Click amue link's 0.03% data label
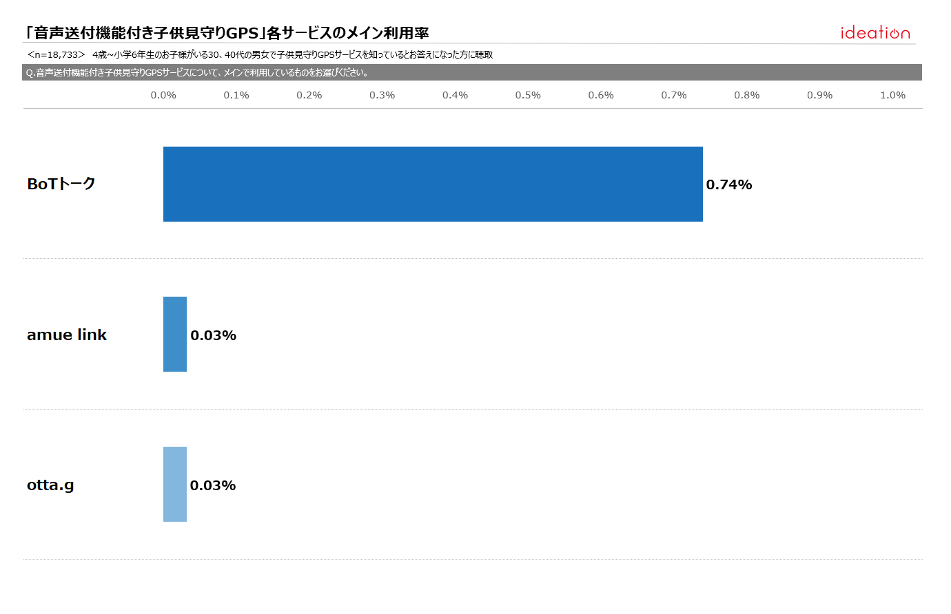Screen dimensions: 951x614 [214, 335]
